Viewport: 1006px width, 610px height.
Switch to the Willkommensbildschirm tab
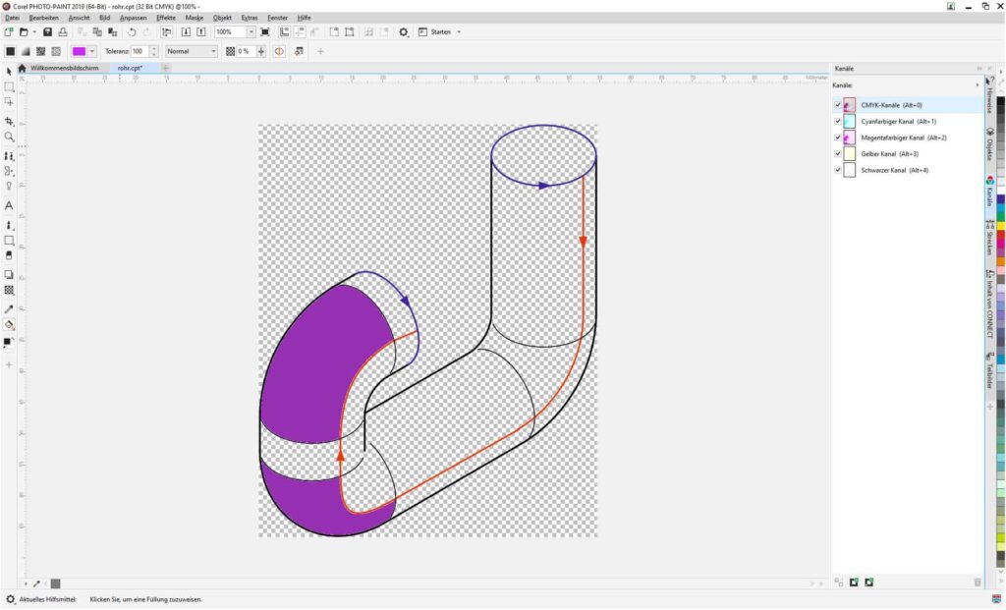point(65,68)
